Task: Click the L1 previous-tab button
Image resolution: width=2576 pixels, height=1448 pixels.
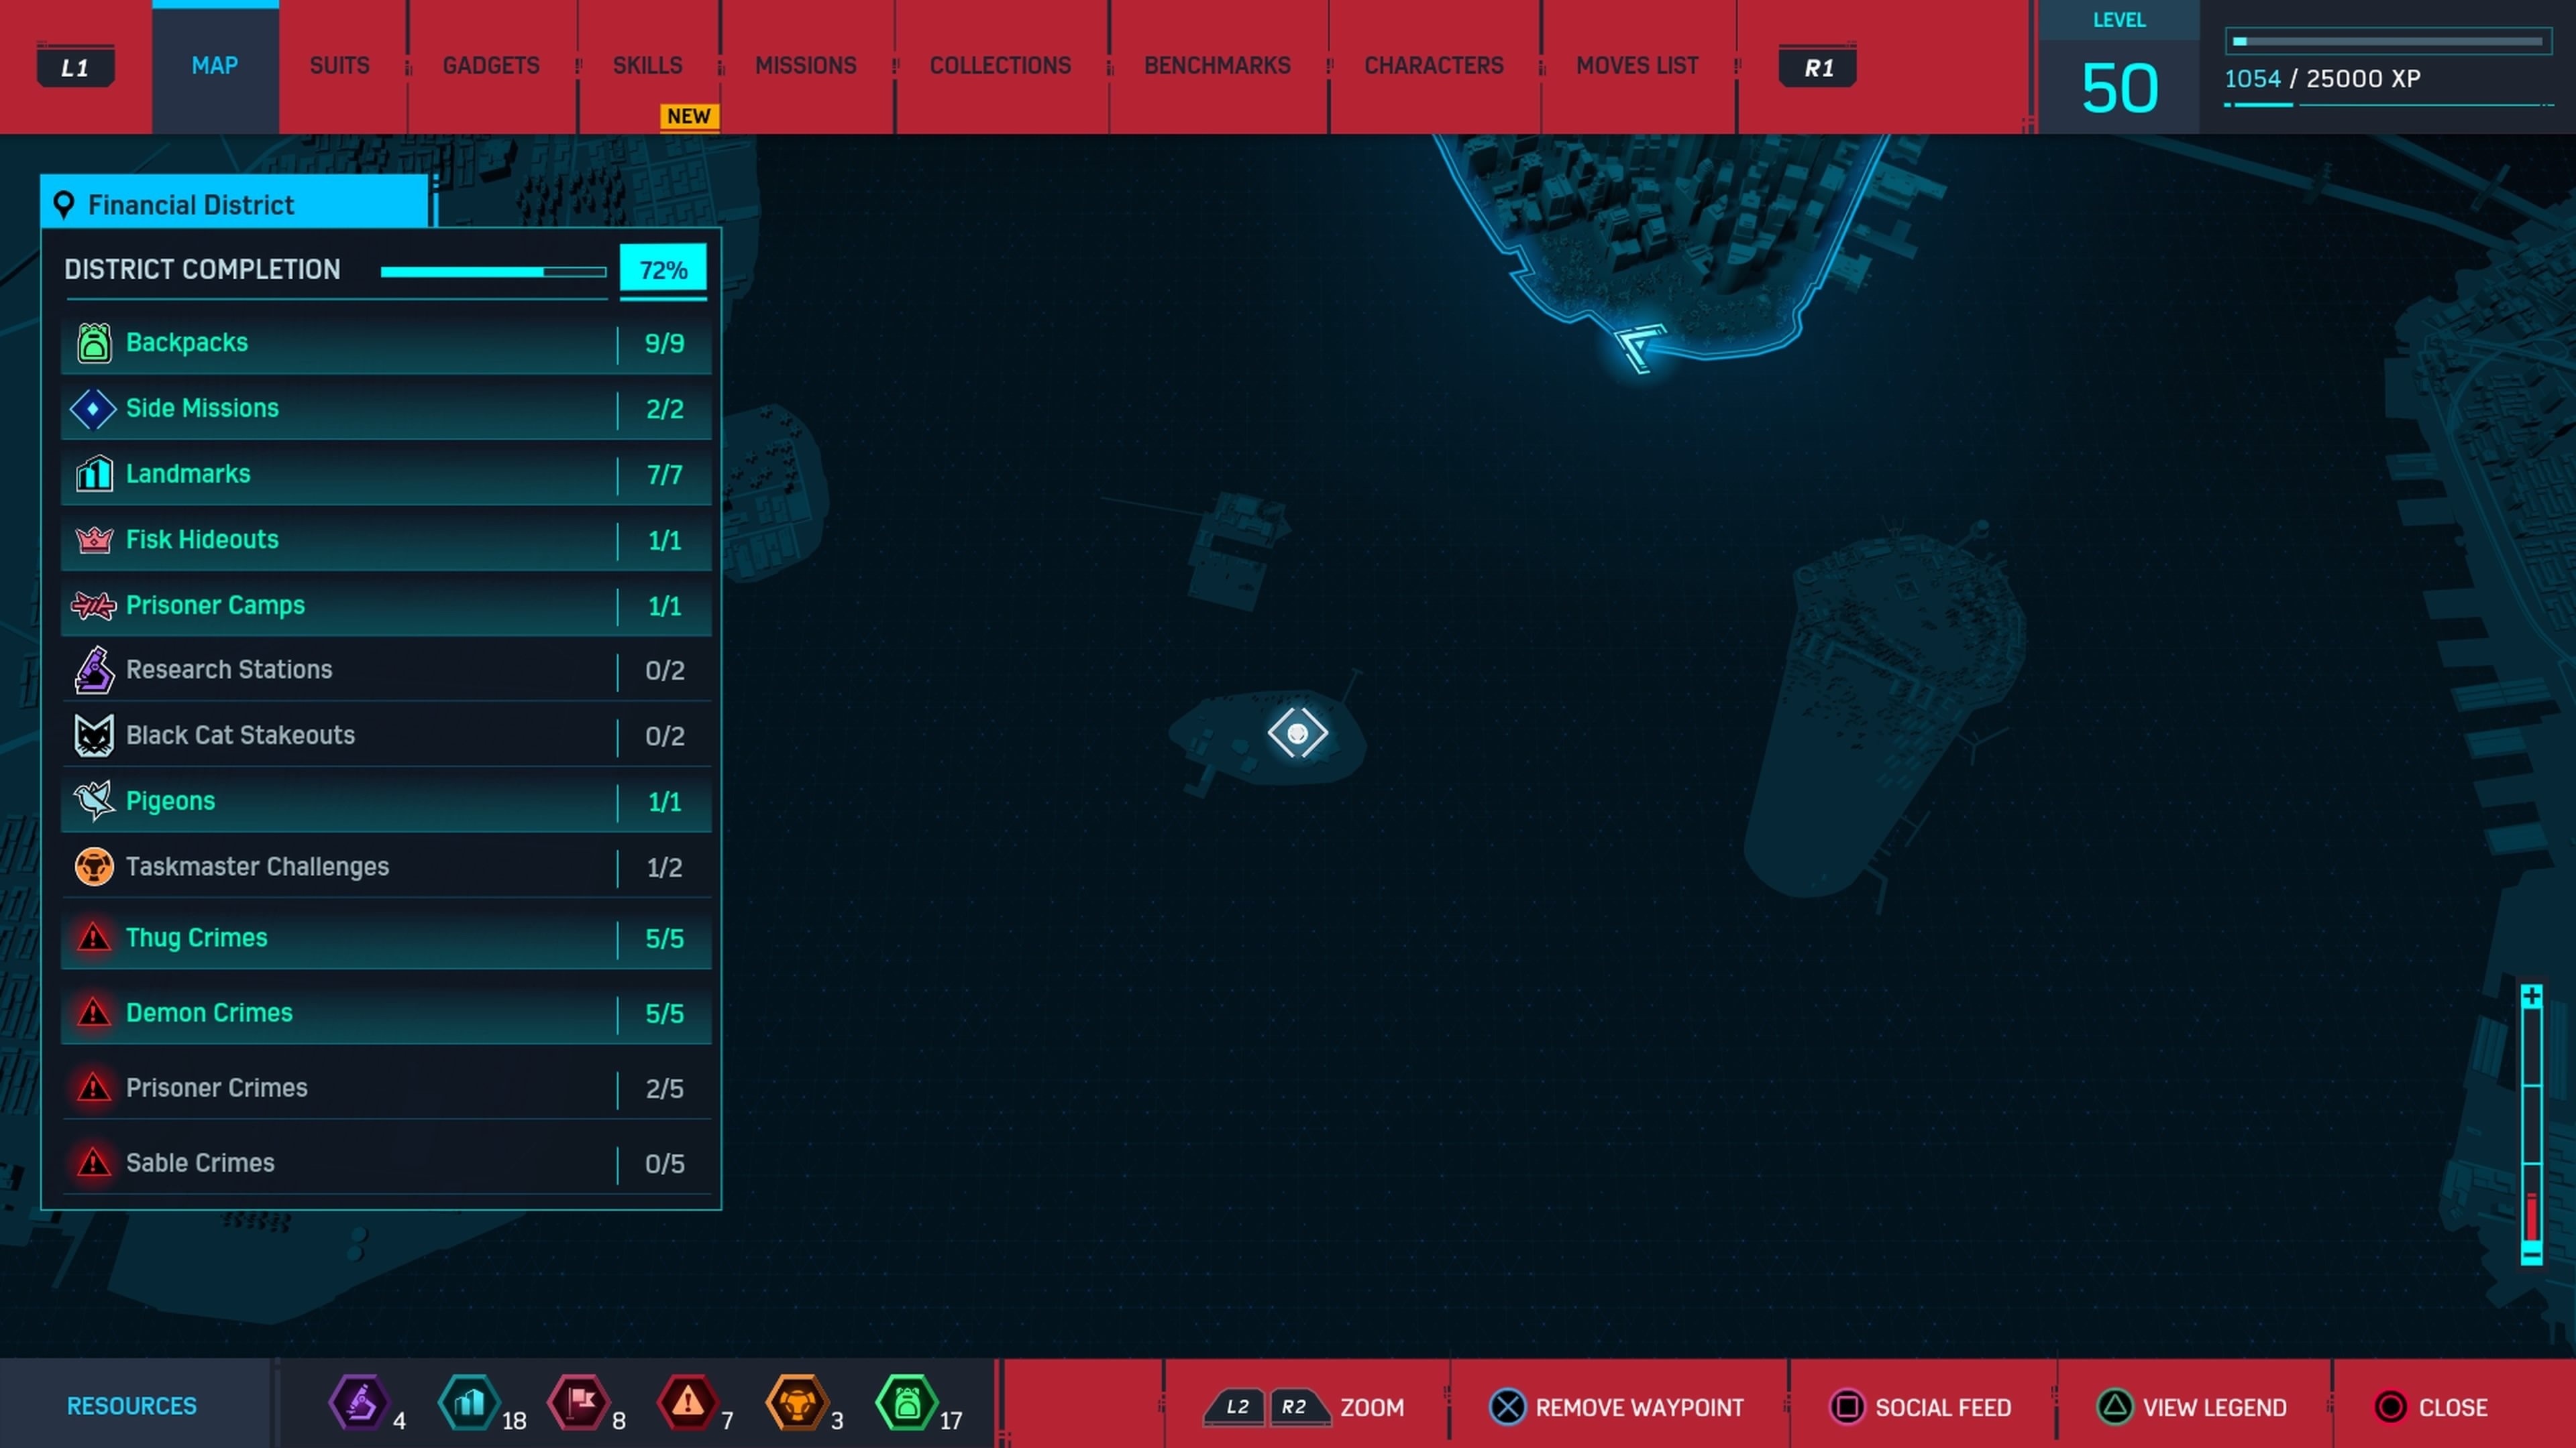Action: (75, 68)
